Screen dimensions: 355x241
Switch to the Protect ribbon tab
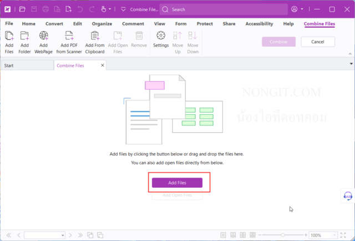[205, 23]
